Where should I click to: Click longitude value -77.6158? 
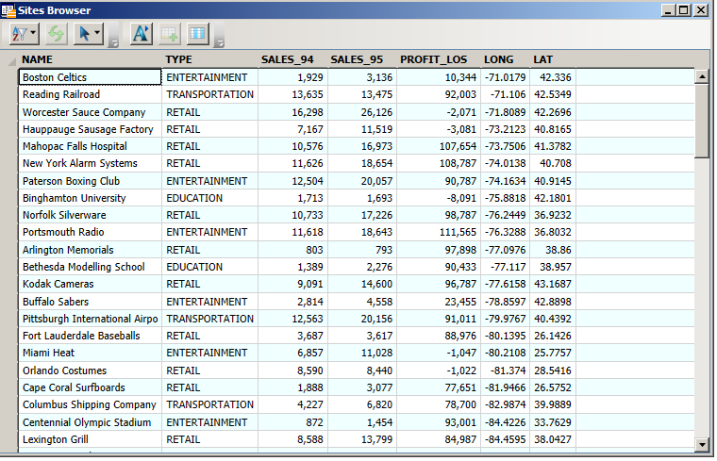point(506,284)
